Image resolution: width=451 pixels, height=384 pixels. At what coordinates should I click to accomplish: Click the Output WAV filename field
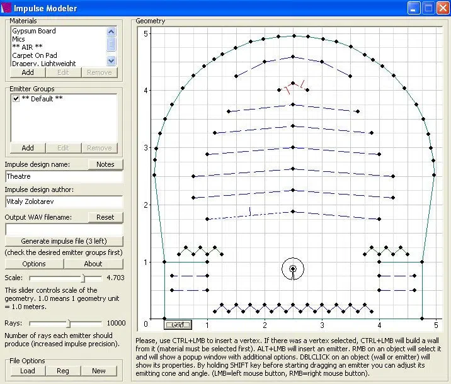pos(64,230)
